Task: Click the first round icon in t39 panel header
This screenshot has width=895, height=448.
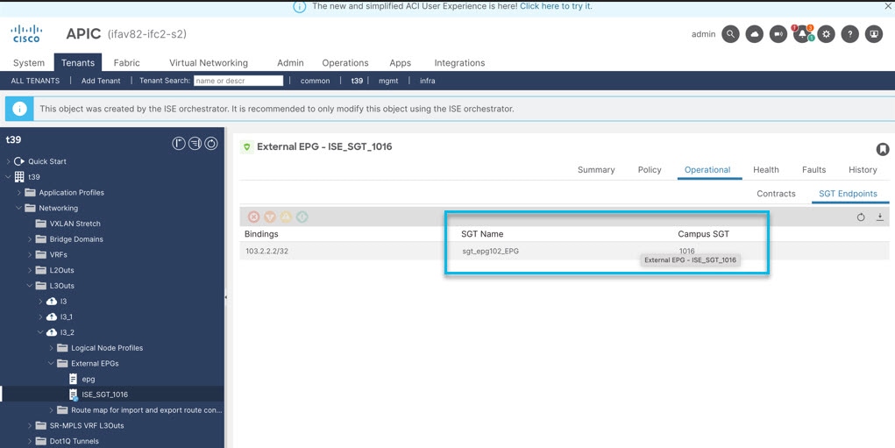Action: click(179, 144)
